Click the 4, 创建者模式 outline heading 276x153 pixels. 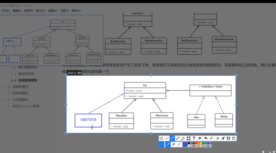point(18,87)
